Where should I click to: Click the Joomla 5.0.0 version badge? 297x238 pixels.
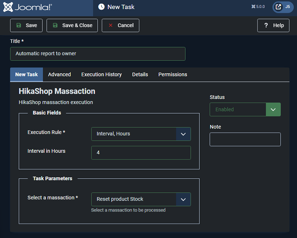coord(258,7)
